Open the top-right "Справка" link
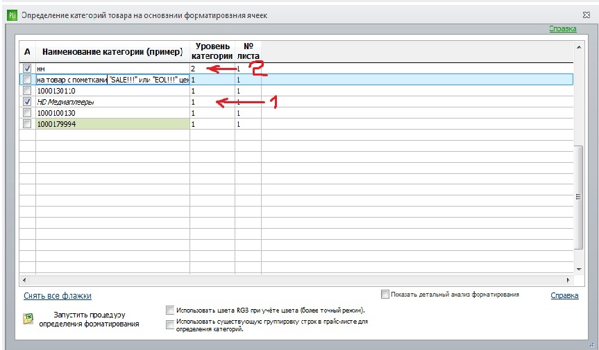Viewport: 599px width, 350px height. click(x=563, y=28)
